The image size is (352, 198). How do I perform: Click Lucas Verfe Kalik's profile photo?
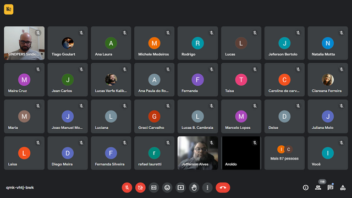coord(111,80)
